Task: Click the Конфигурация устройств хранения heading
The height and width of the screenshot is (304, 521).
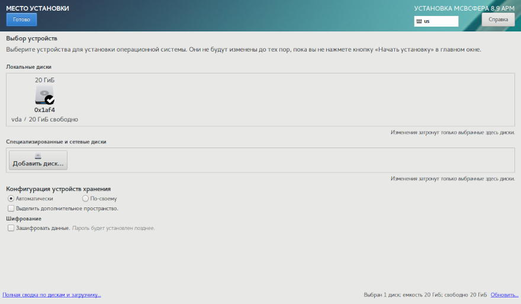Action: tap(58, 189)
